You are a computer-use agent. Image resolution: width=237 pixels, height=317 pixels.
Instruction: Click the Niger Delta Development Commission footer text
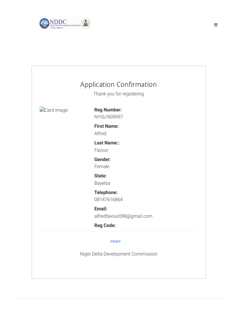(118, 254)
